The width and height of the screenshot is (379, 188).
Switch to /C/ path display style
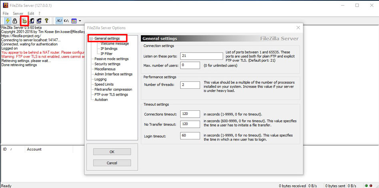pyautogui.click(x=59, y=21)
